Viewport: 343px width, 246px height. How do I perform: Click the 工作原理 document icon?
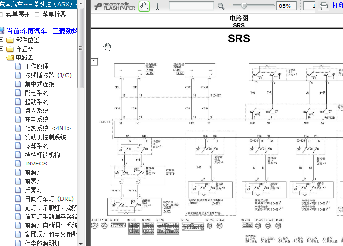click(18, 66)
